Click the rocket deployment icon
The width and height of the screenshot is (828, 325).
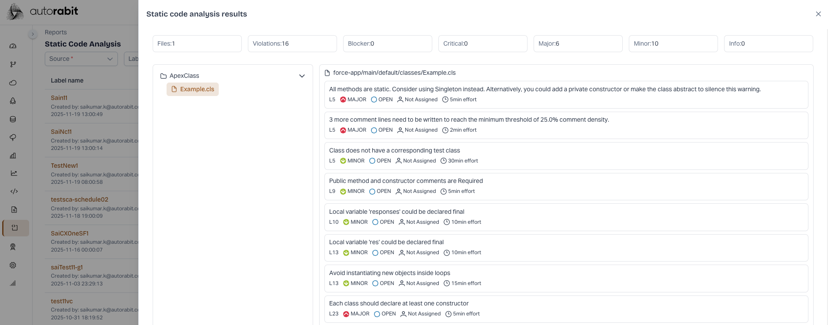[13, 101]
